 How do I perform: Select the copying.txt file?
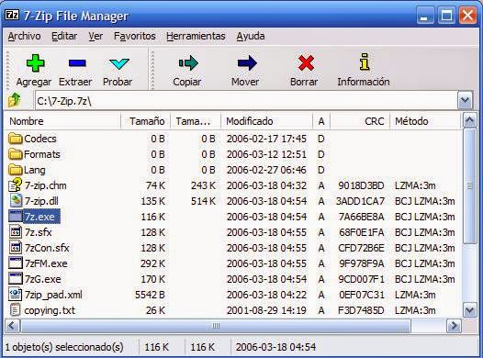point(41,310)
